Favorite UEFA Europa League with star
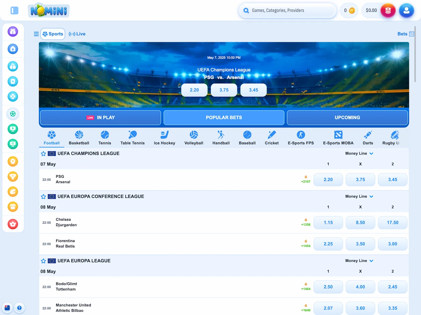Image resolution: width=421 pixels, height=315 pixels. click(x=43, y=261)
